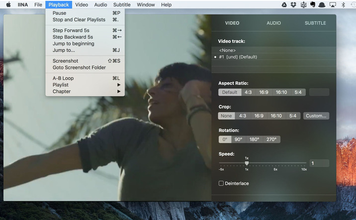356x220 pixels.
Task: Enable the Deinterlace checkbox
Action: pyautogui.click(x=221, y=183)
